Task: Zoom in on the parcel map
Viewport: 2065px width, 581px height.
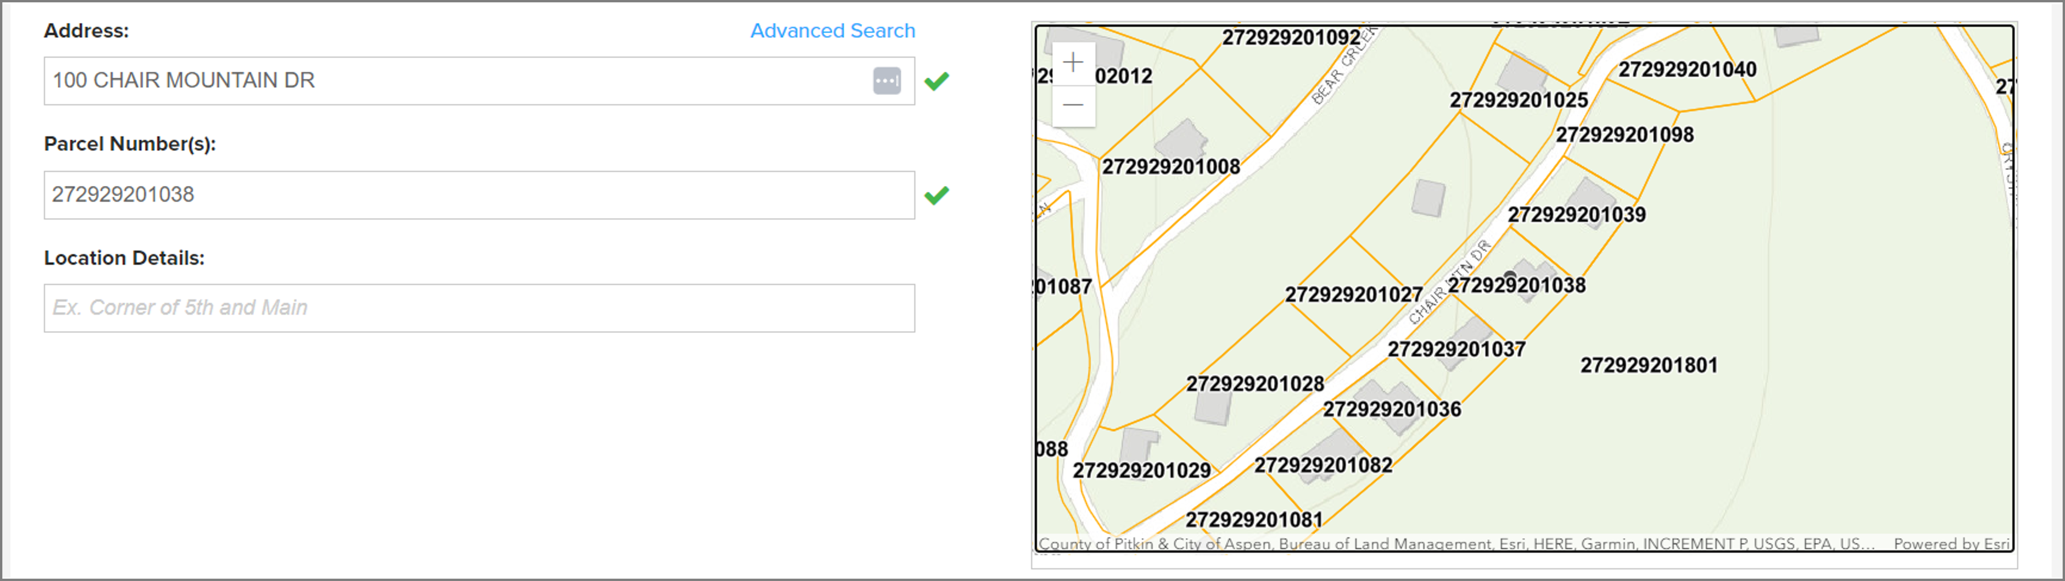Action: click(1074, 63)
